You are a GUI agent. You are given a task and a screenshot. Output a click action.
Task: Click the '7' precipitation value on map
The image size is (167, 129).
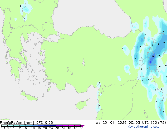coord(164,43)
